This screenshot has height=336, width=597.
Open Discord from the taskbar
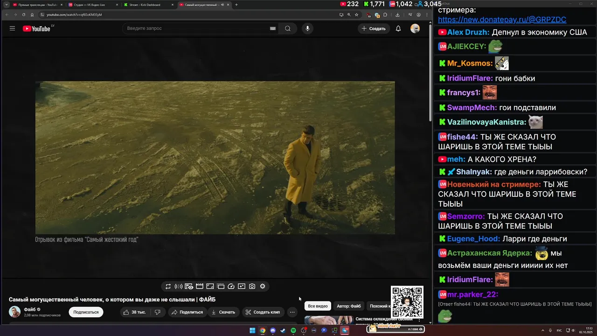pyautogui.click(x=273, y=330)
